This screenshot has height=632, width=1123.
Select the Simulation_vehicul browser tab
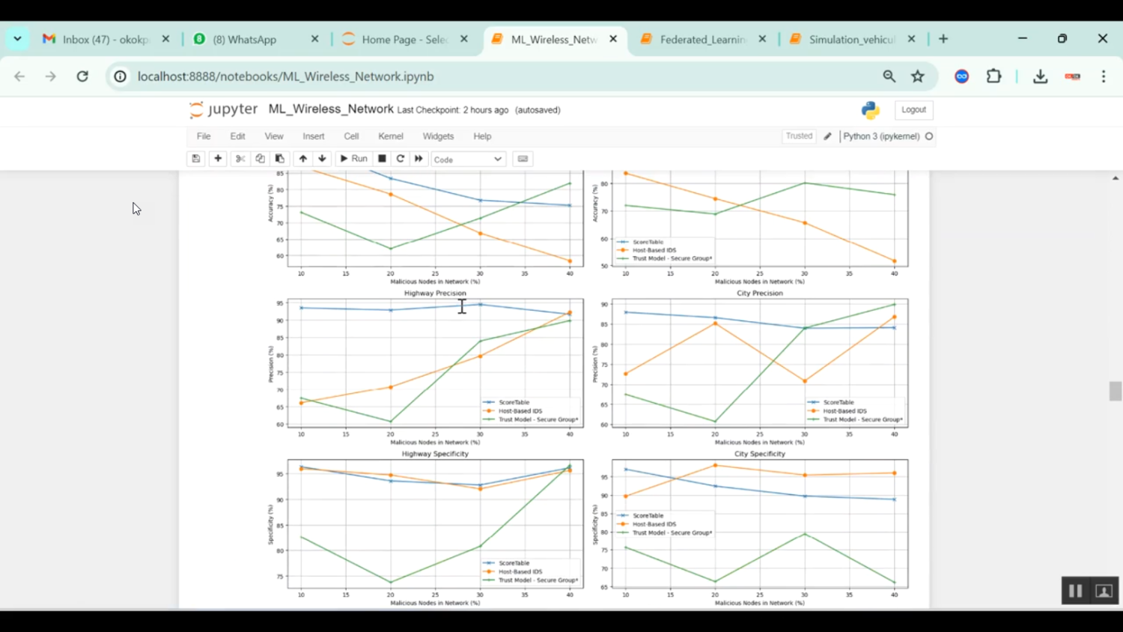[x=850, y=38]
